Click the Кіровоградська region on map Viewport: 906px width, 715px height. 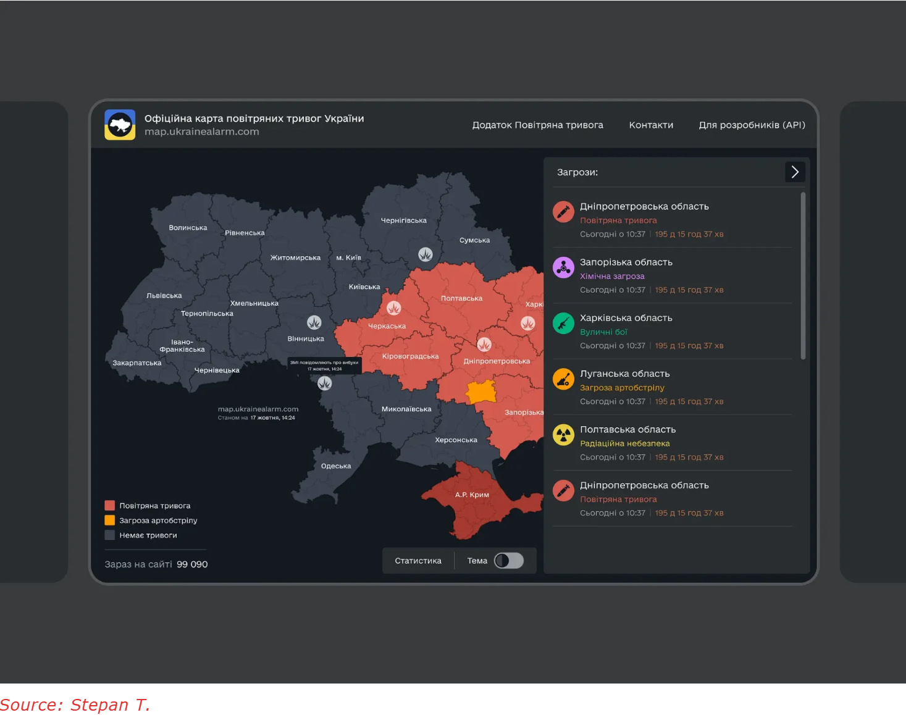pyautogui.click(x=410, y=356)
